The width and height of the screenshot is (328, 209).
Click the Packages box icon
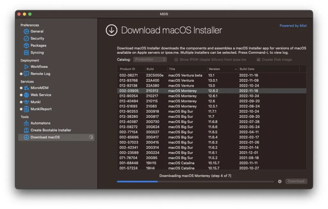tap(26, 45)
